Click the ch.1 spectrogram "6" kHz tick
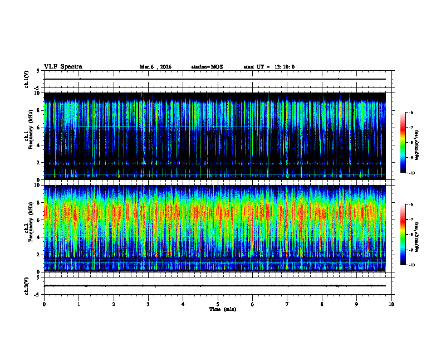Screen dimensions: 441x341 (x=38, y=128)
